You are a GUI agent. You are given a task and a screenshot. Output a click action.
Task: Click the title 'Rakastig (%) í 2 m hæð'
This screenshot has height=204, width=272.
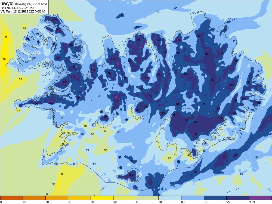[x=31, y=4]
